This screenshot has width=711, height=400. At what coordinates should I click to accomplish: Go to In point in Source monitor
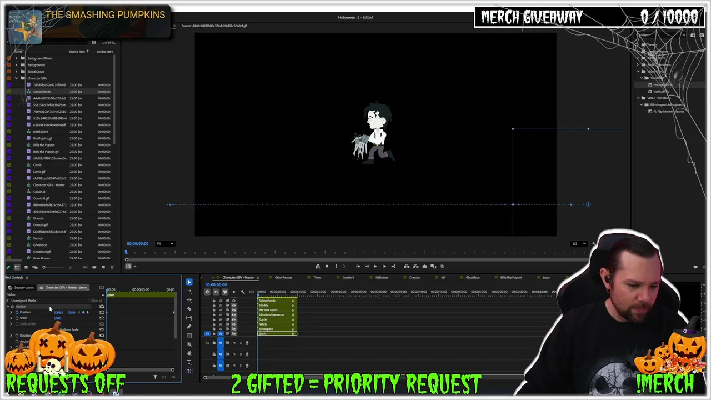click(358, 266)
